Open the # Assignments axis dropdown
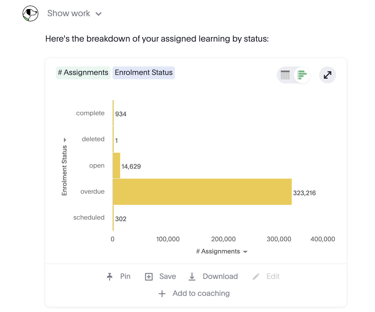375x312 pixels. click(245, 252)
